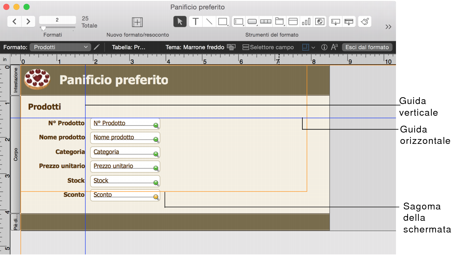Select the Prezzo unitario label
Screen dimensions: 461x262
[62, 166]
